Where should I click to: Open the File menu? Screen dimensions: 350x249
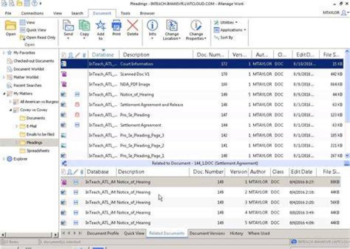(x=8, y=14)
